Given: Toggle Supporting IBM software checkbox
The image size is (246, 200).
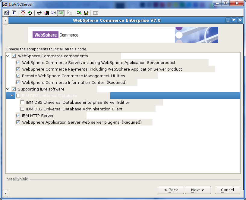Looking at the screenshot, I should (x=14, y=89).
